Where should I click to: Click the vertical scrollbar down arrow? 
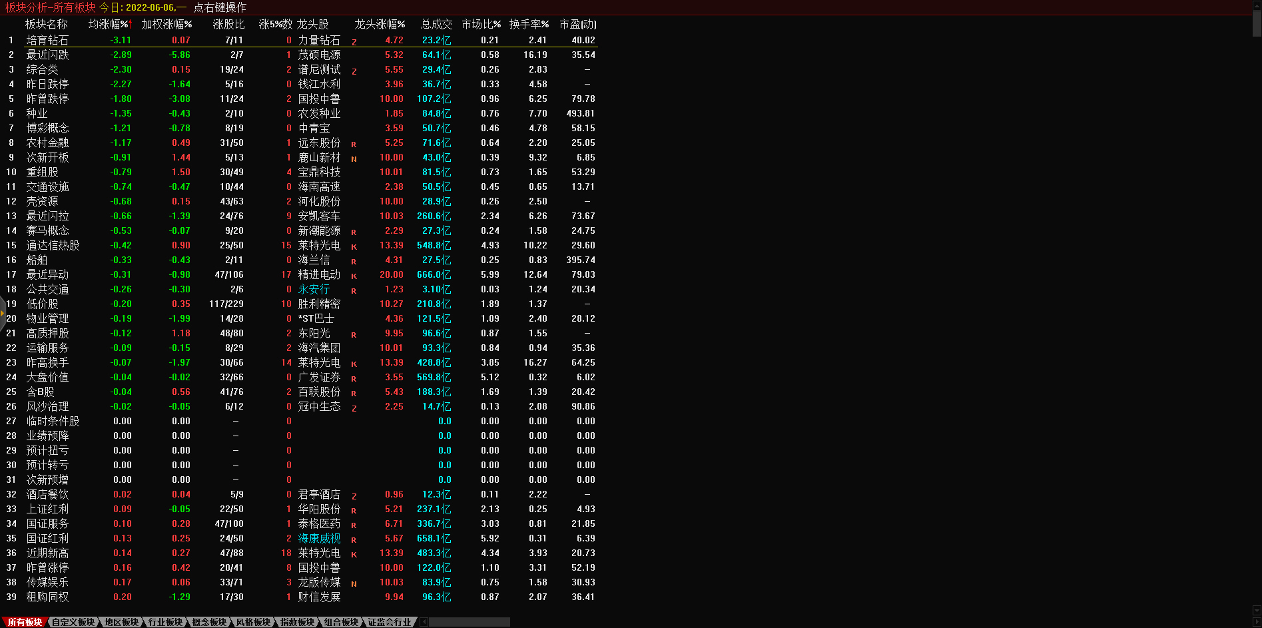[1257, 611]
